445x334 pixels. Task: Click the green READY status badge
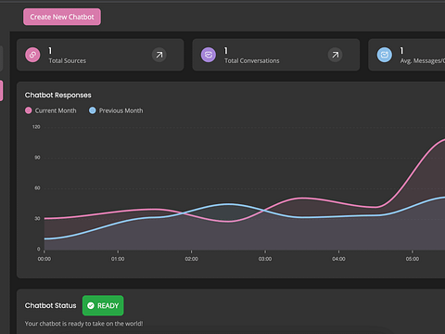click(103, 305)
